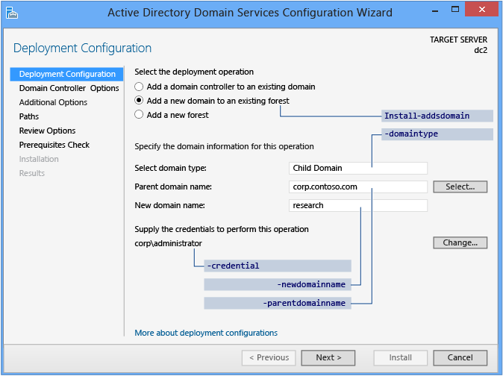Screen dimensions: 503x376
Task: Open 'More about deployment configurations' link
Action: click(206, 333)
